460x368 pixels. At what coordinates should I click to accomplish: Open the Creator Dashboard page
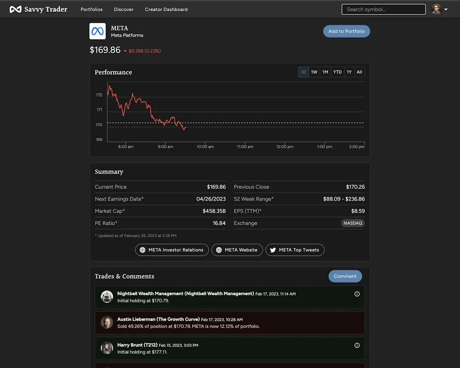pyautogui.click(x=166, y=9)
